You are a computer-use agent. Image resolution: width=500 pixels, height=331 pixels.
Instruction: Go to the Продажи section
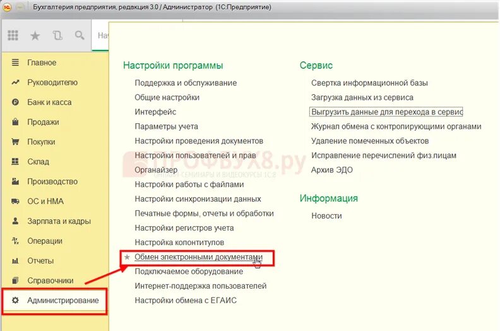coord(43,122)
